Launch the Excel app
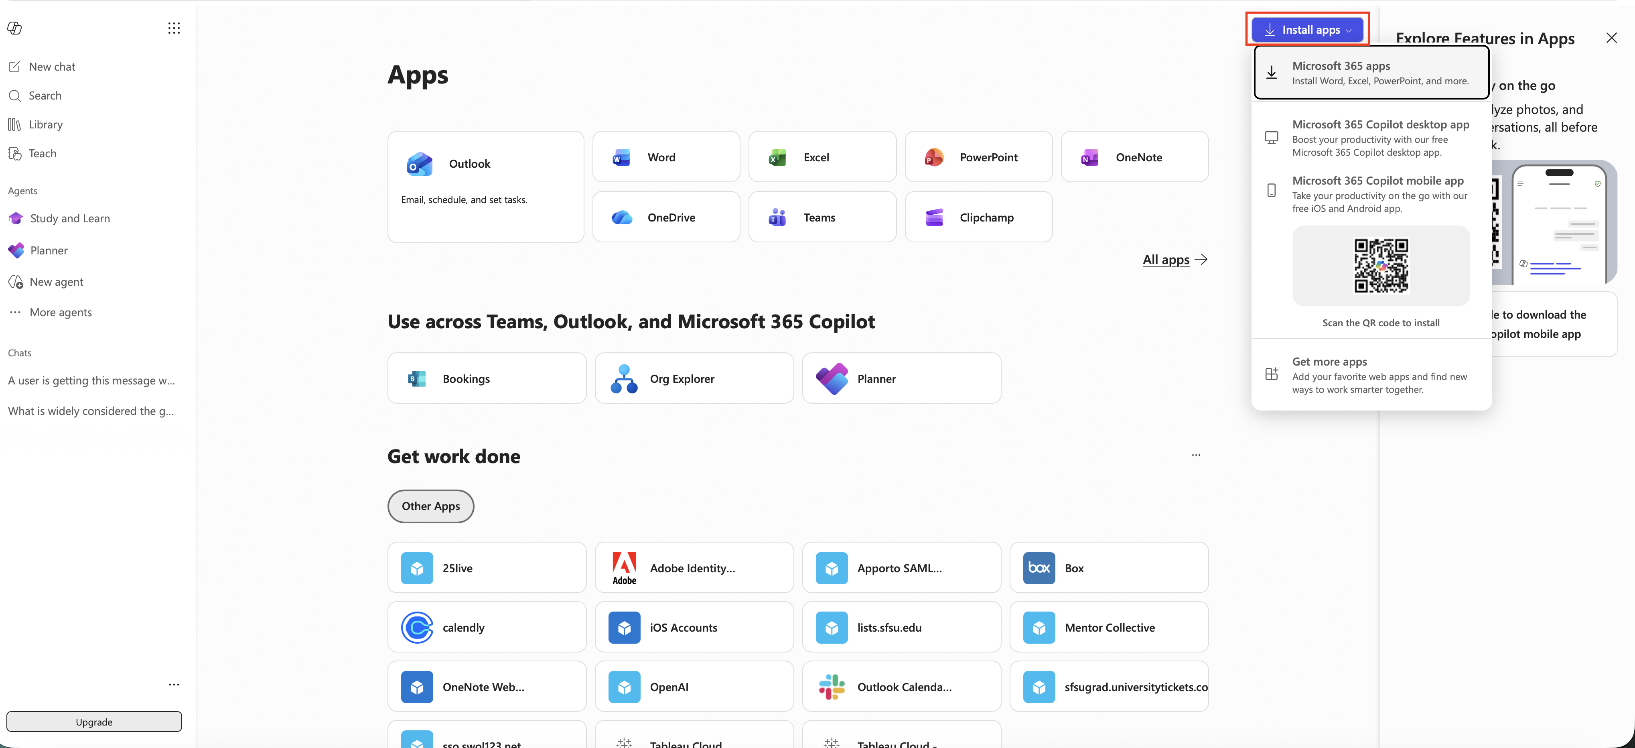Image resolution: width=1635 pixels, height=748 pixels. click(x=822, y=157)
